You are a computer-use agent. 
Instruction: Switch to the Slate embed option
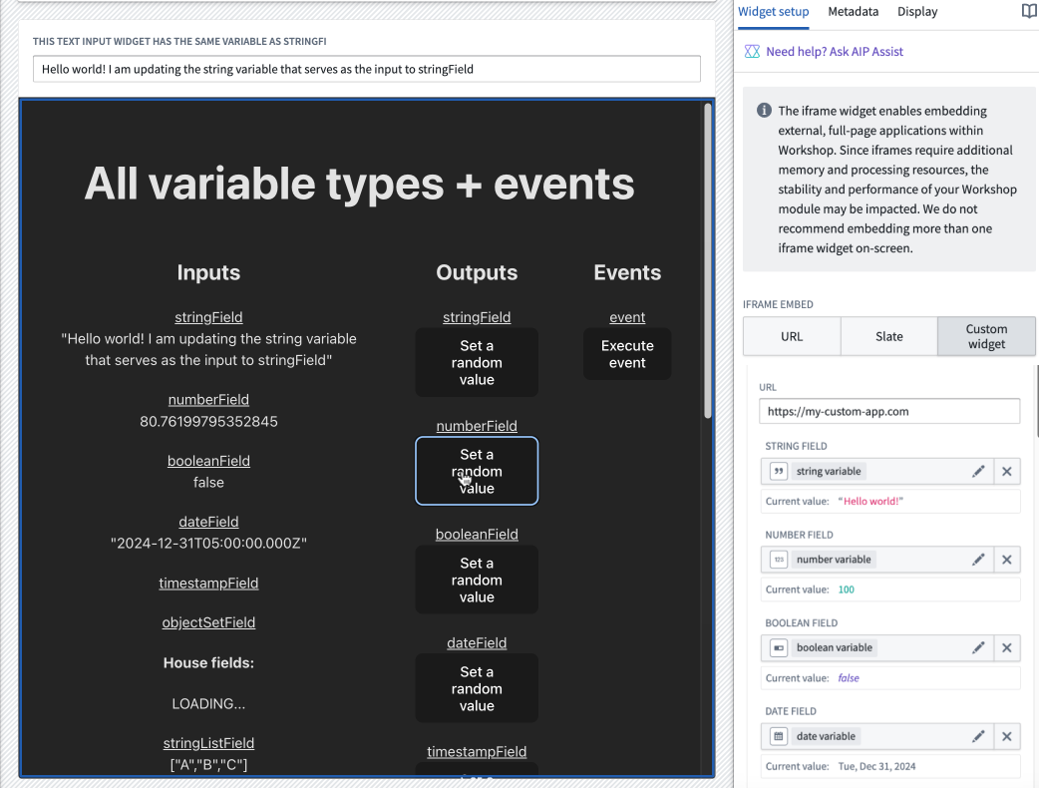point(888,336)
